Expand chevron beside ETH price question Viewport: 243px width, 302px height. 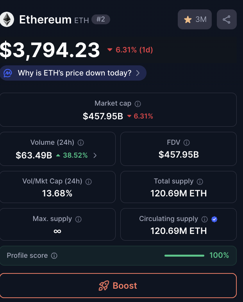coord(138,73)
